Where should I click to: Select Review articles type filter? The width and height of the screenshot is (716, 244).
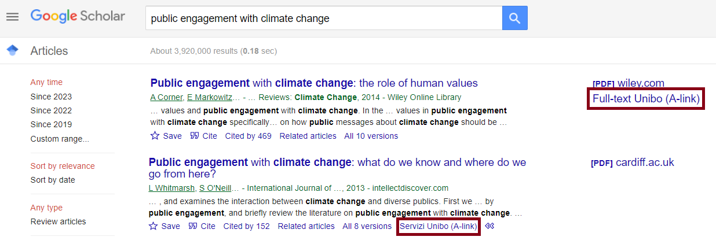(58, 221)
